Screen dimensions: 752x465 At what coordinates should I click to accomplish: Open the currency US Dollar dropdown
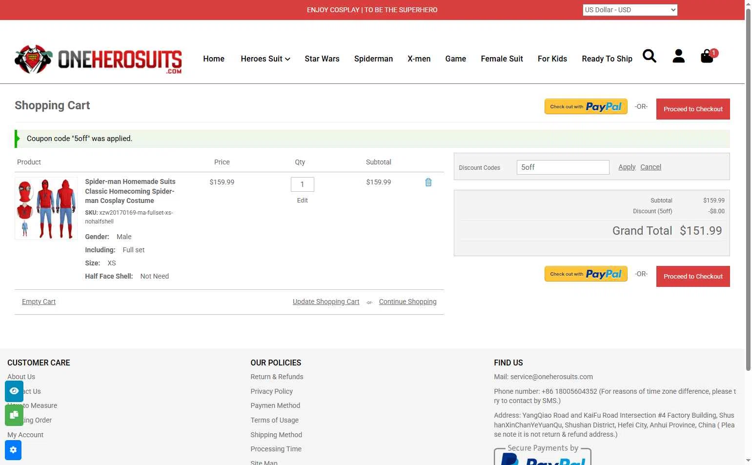pos(630,10)
